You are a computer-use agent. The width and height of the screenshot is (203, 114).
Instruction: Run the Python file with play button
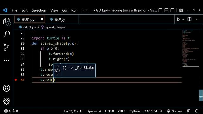tap(178, 19)
